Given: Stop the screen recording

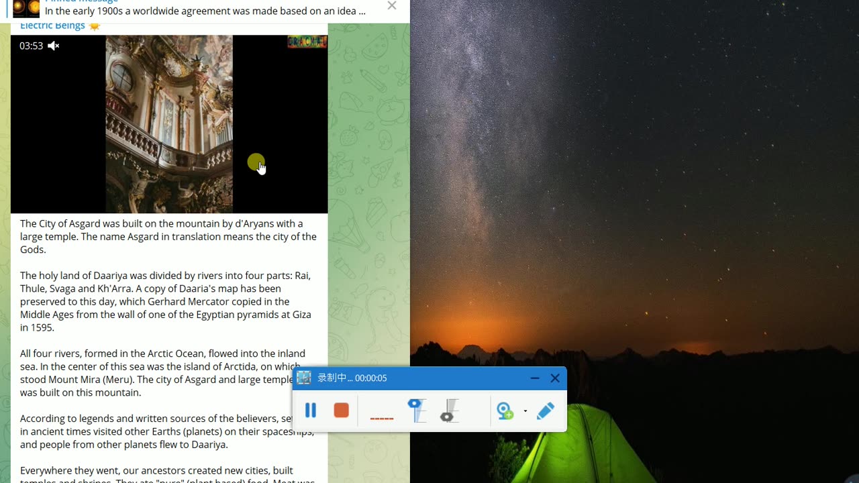Looking at the screenshot, I should (342, 410).
